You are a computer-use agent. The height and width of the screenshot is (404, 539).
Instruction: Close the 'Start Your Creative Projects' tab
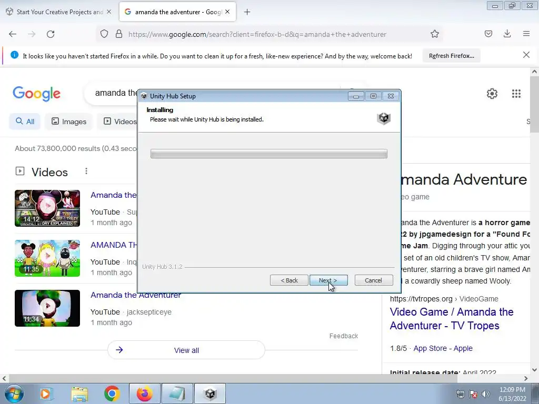pos(109,12)
